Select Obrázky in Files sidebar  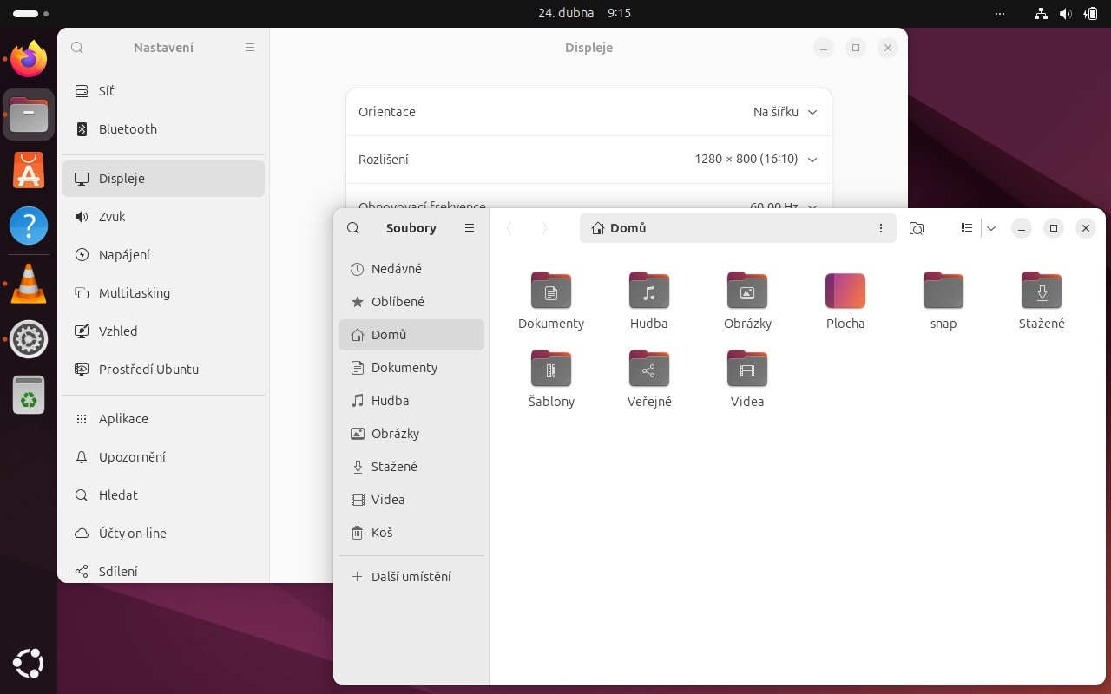pos(411,434)
